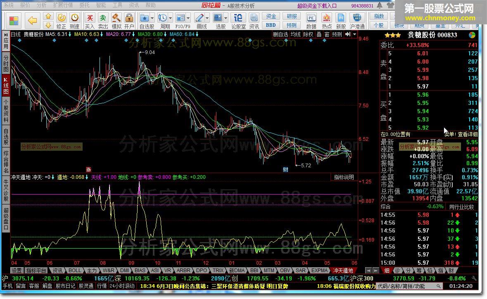Click 删自选 to remove from watchlist

pyautogui.click(x=280, y=34)
